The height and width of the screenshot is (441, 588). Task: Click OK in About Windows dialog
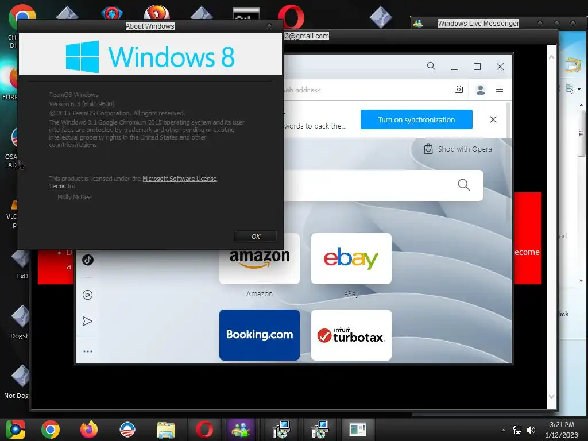[256, 237]
